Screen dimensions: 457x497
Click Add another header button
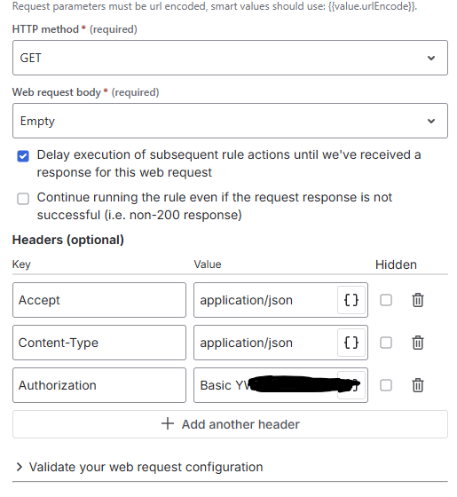230,424
